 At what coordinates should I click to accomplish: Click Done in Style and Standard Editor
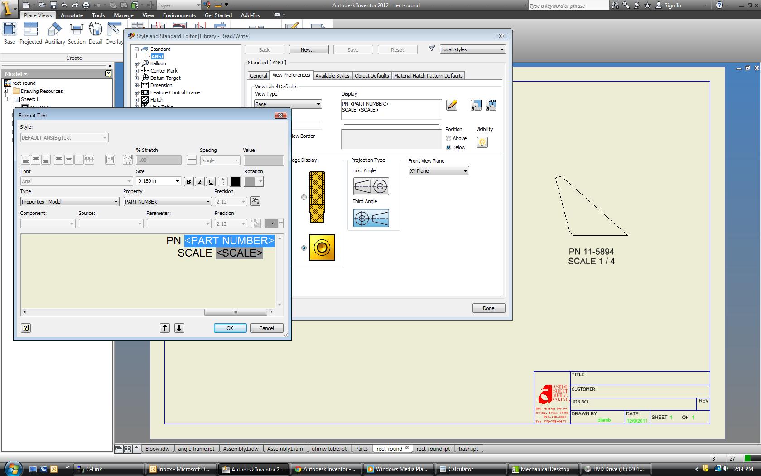tap(489, 308)
